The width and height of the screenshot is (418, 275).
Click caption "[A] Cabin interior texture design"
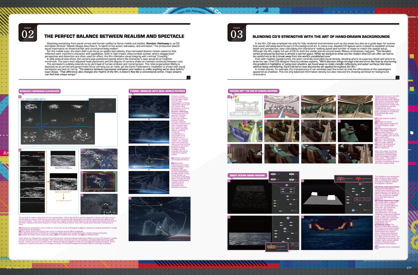pyautogui.click(x=385, y=119)
